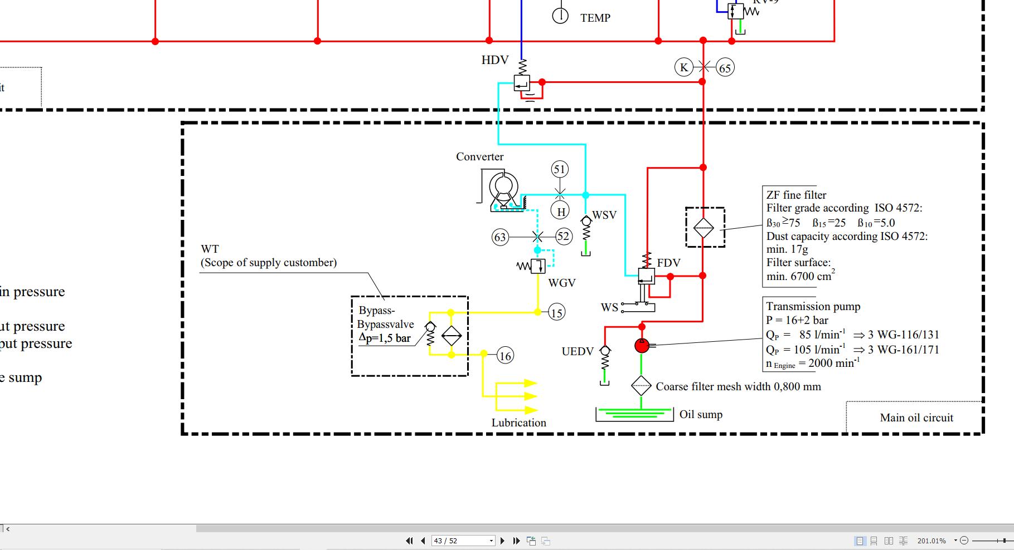The image size is (1014, 550).
Task: Switch to continuous facing view
Action: [904, 541]
